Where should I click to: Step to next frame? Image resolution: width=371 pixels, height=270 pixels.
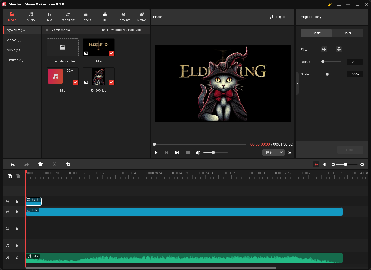[177, 152]
